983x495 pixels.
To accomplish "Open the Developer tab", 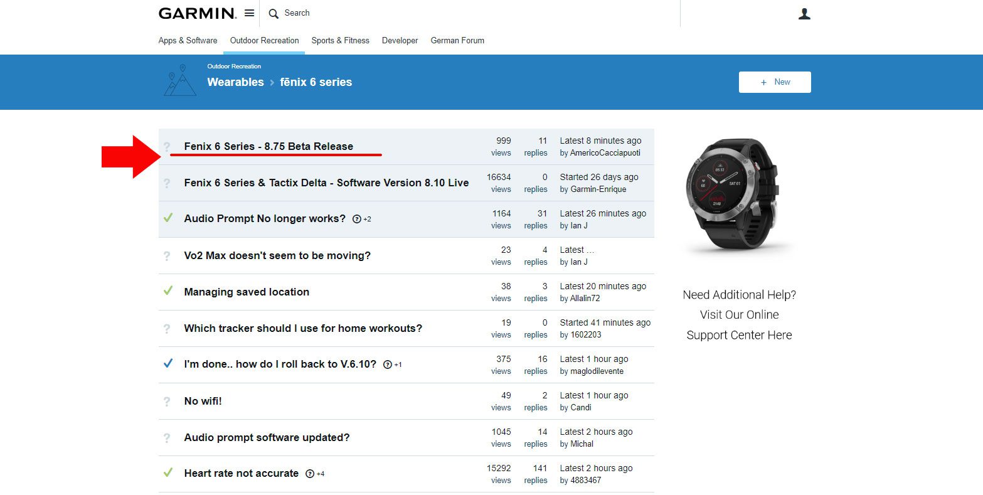I will click(400, 41).
